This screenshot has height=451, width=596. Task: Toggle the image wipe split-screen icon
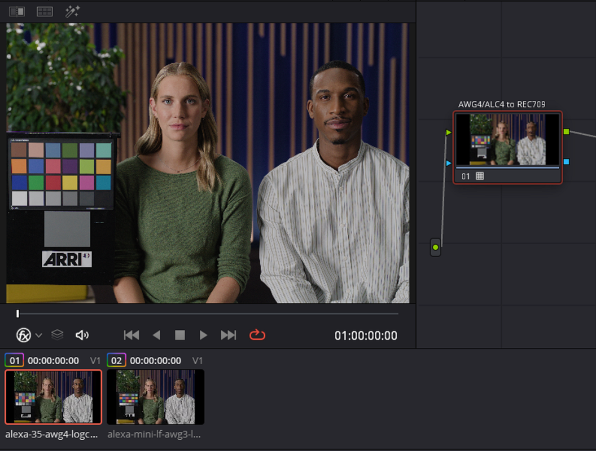tap(17, 12)
